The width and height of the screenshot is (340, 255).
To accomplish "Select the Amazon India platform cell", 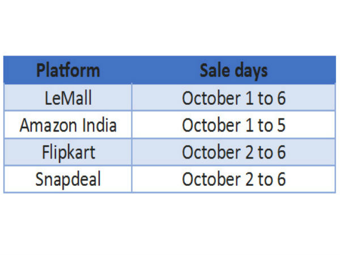I will (x=68, y=125).
